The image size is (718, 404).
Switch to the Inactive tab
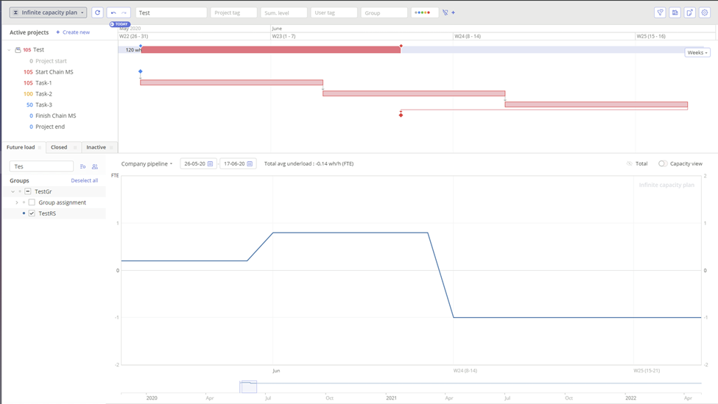coord(96,147)
